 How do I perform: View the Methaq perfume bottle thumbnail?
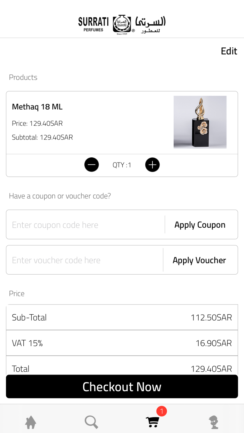click(x=200, y=122)
